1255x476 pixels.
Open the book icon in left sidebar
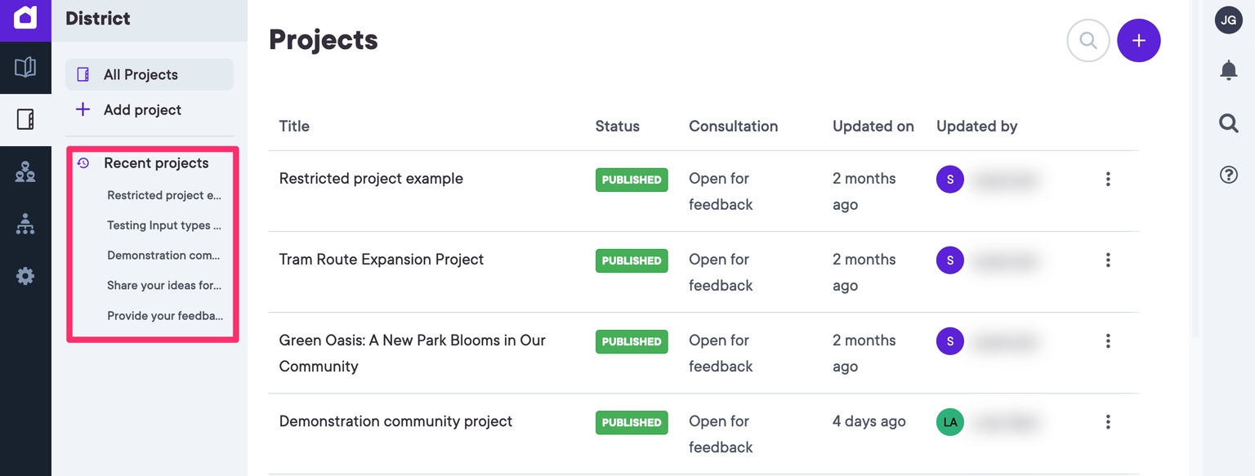click(25, 67)
